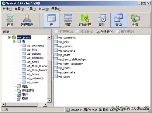Click tree scrollbar down arrow
Viewport: 152px width, 113px height.
(49, 100)
